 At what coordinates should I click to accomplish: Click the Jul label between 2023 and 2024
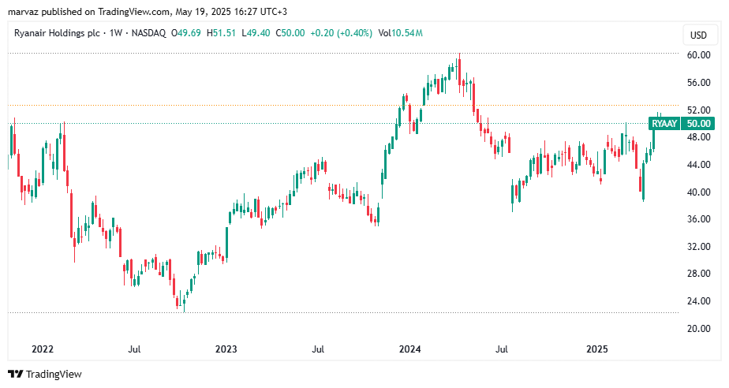[318, 349]
